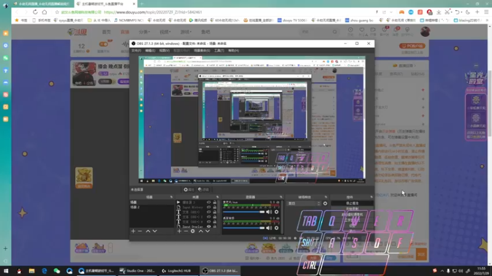
Task: Undock the controls panel via header icon
Action: pyautogui.click(x=371, y=197)
